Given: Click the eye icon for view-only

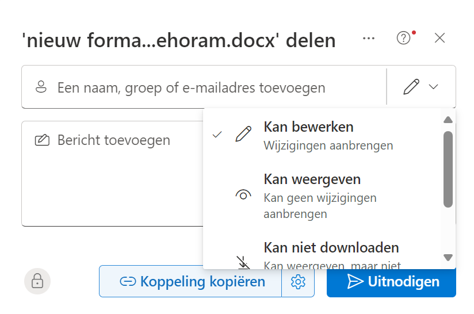Looking at the screenshot, I should (243, 195).
